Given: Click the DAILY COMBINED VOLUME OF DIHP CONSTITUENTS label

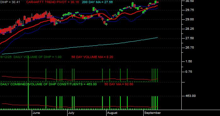Looking at the screenshot, I should [48, 84].
